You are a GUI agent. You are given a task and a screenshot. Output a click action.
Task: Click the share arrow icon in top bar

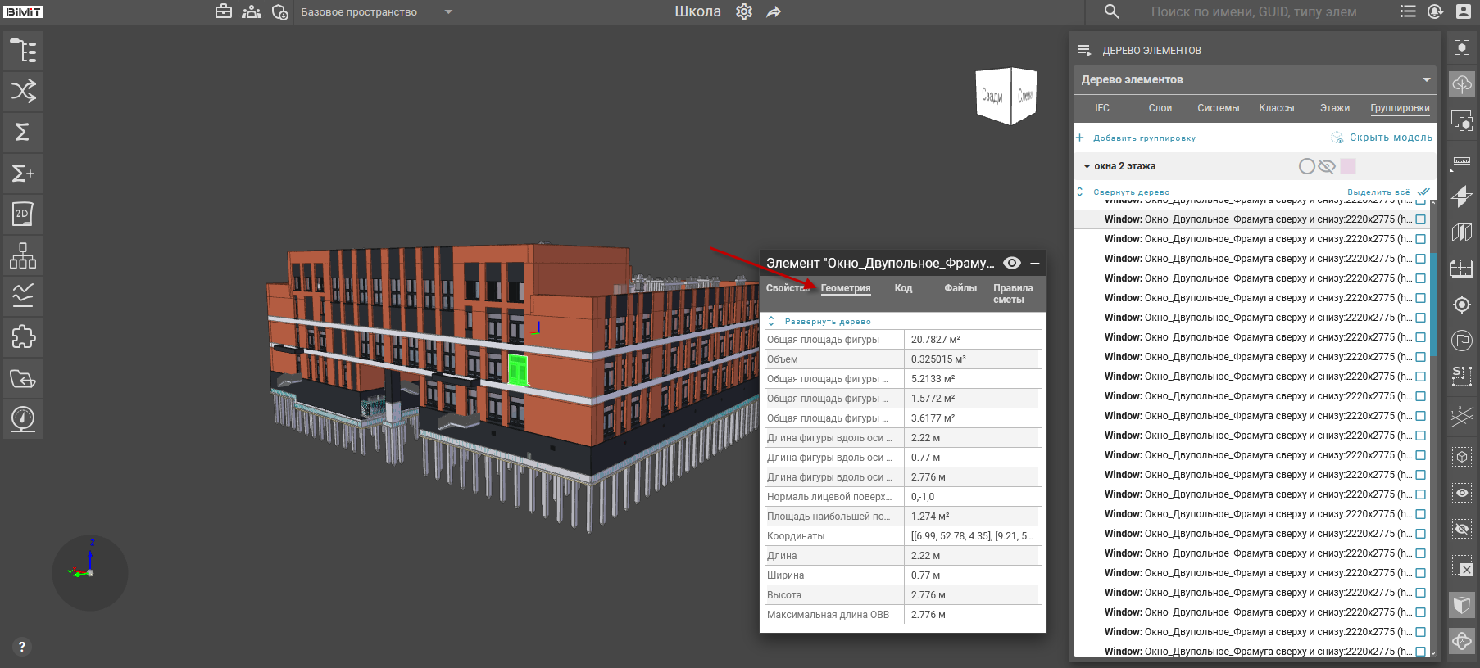click(x=774, y=11)
